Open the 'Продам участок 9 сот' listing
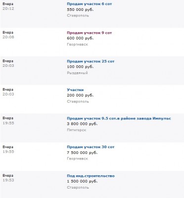The width and height of the screenshot is (184, 198). tap(90, 33)
